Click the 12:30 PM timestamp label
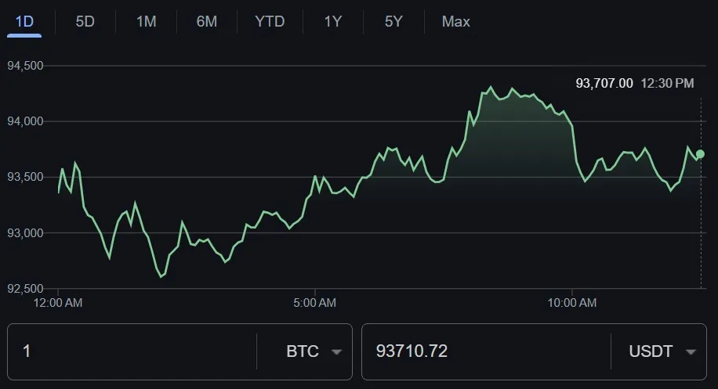 pyautogui.click(x=667, y=82)
